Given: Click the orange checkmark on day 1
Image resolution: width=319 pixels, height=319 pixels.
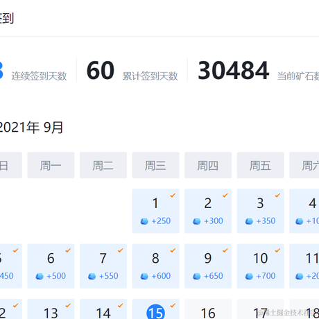Looking at the screenshot, I should click(173, 196).
